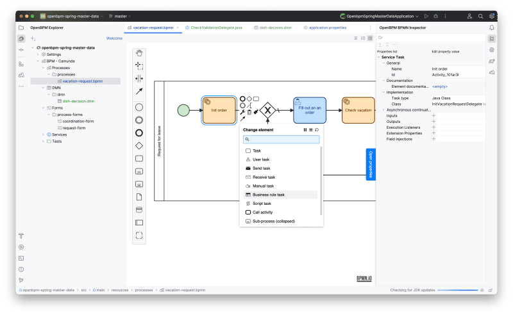Toggle loop marker in Change element popup
This screenshot has height=315, width=513.
317,129
